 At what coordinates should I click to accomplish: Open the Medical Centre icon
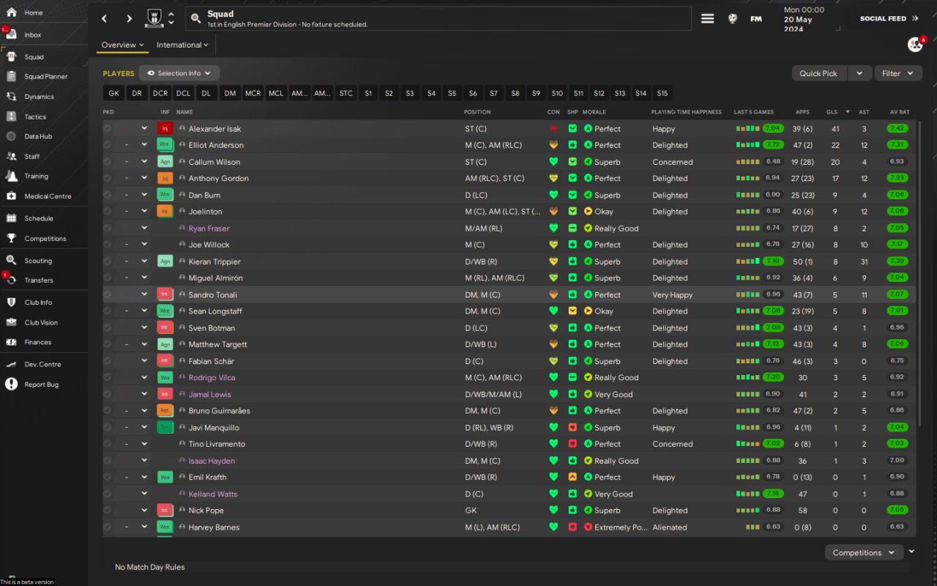[x=11, y=196]
